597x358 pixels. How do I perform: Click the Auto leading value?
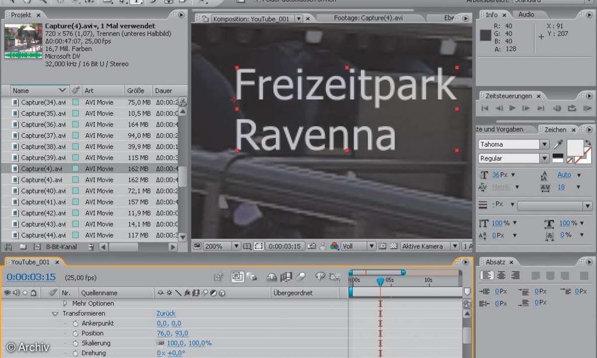(x=564, y=175)
